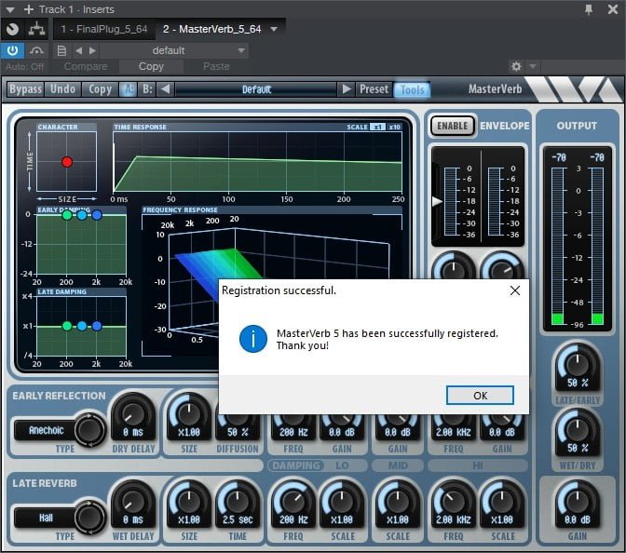Pin the inserts window
626x553 pixels.
tap(589, 9)
